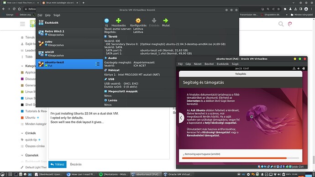
Task: Reload the browser page
Action: click(14, 9)
